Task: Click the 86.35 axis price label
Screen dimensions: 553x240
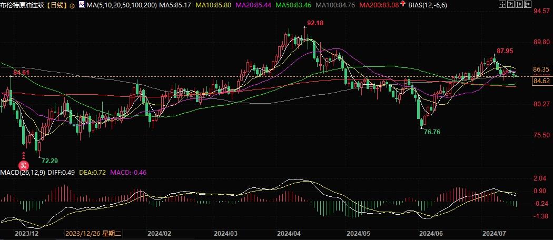Action: point(542,70)
